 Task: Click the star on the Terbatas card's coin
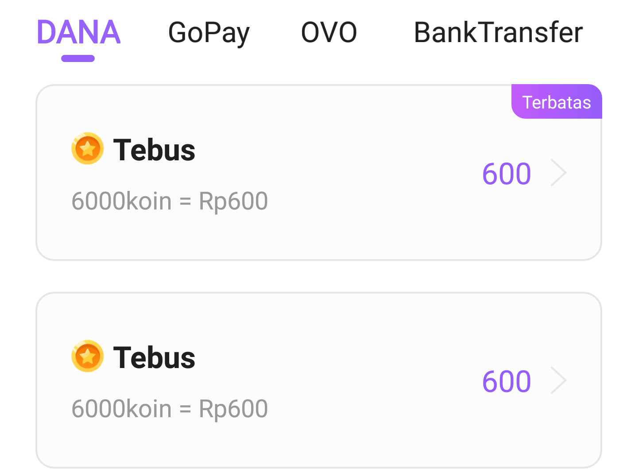point(88,149)
